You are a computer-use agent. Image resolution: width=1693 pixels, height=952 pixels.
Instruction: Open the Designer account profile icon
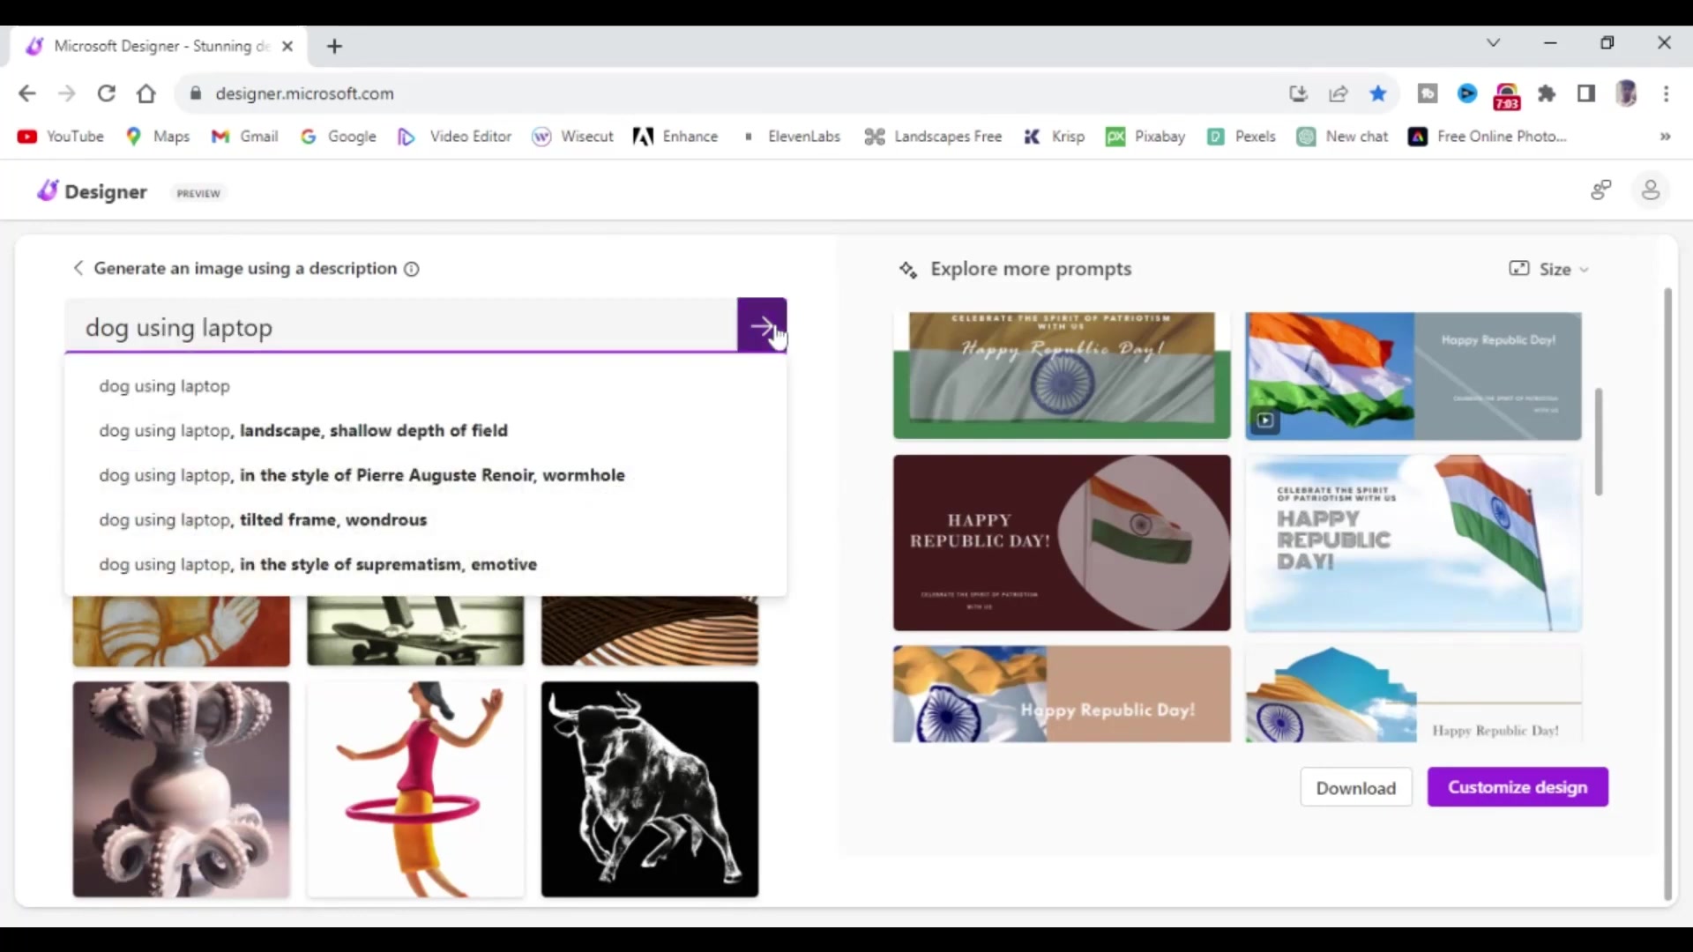pyautogui.click(x=1651, y=190)
